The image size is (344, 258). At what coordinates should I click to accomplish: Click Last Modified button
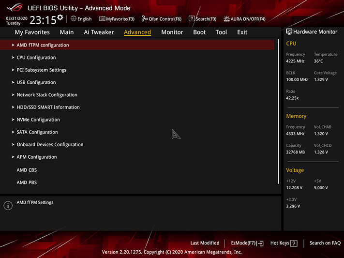[205, 243]
